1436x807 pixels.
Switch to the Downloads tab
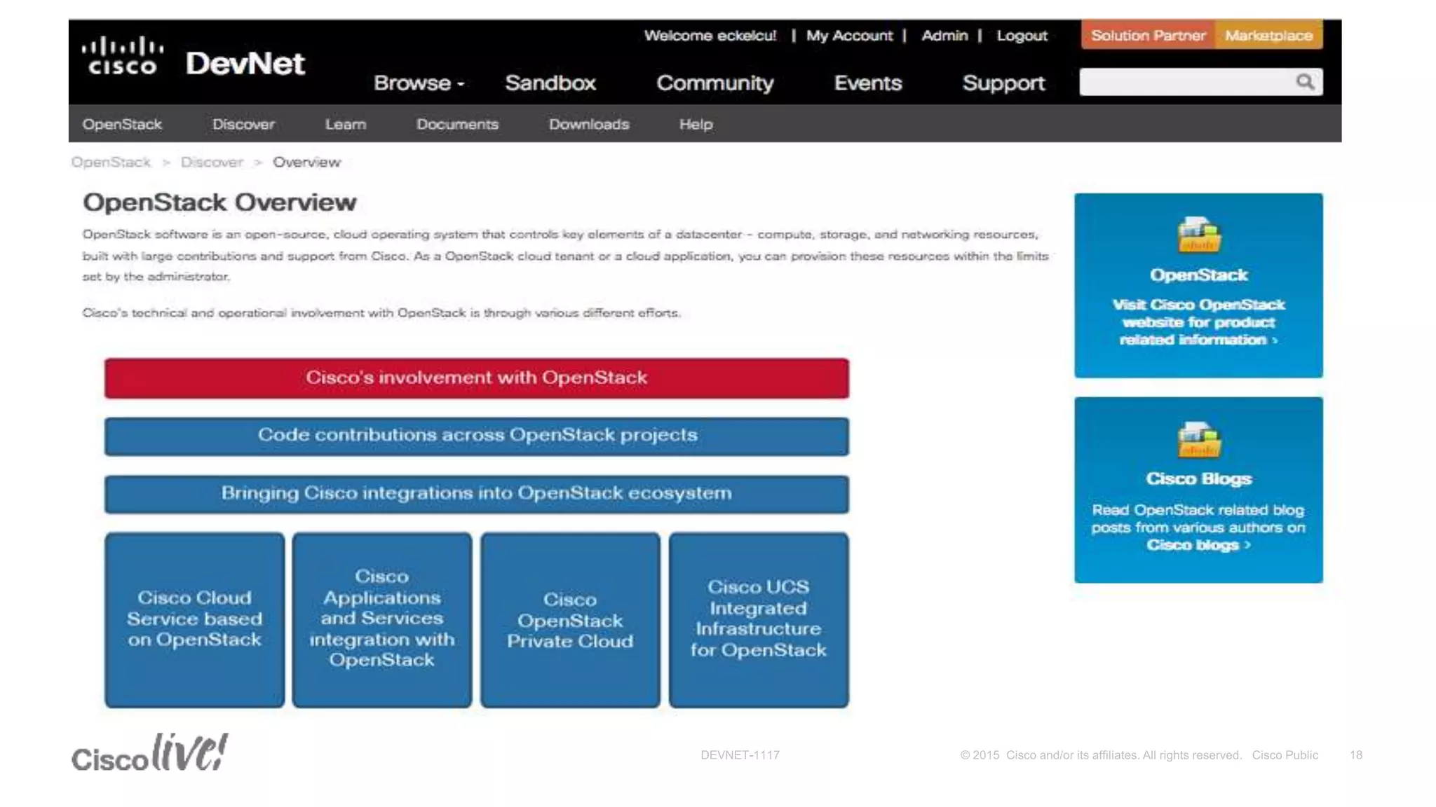tap(589, 124)
